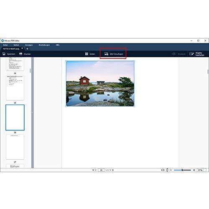Click fit-width view icon in status bar

point(163,170)
